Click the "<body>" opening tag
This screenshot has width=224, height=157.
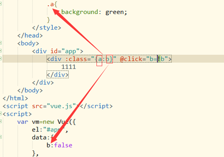(28, 43)
